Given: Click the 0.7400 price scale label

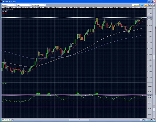Looking at the screenshot, I should point(150,43).
